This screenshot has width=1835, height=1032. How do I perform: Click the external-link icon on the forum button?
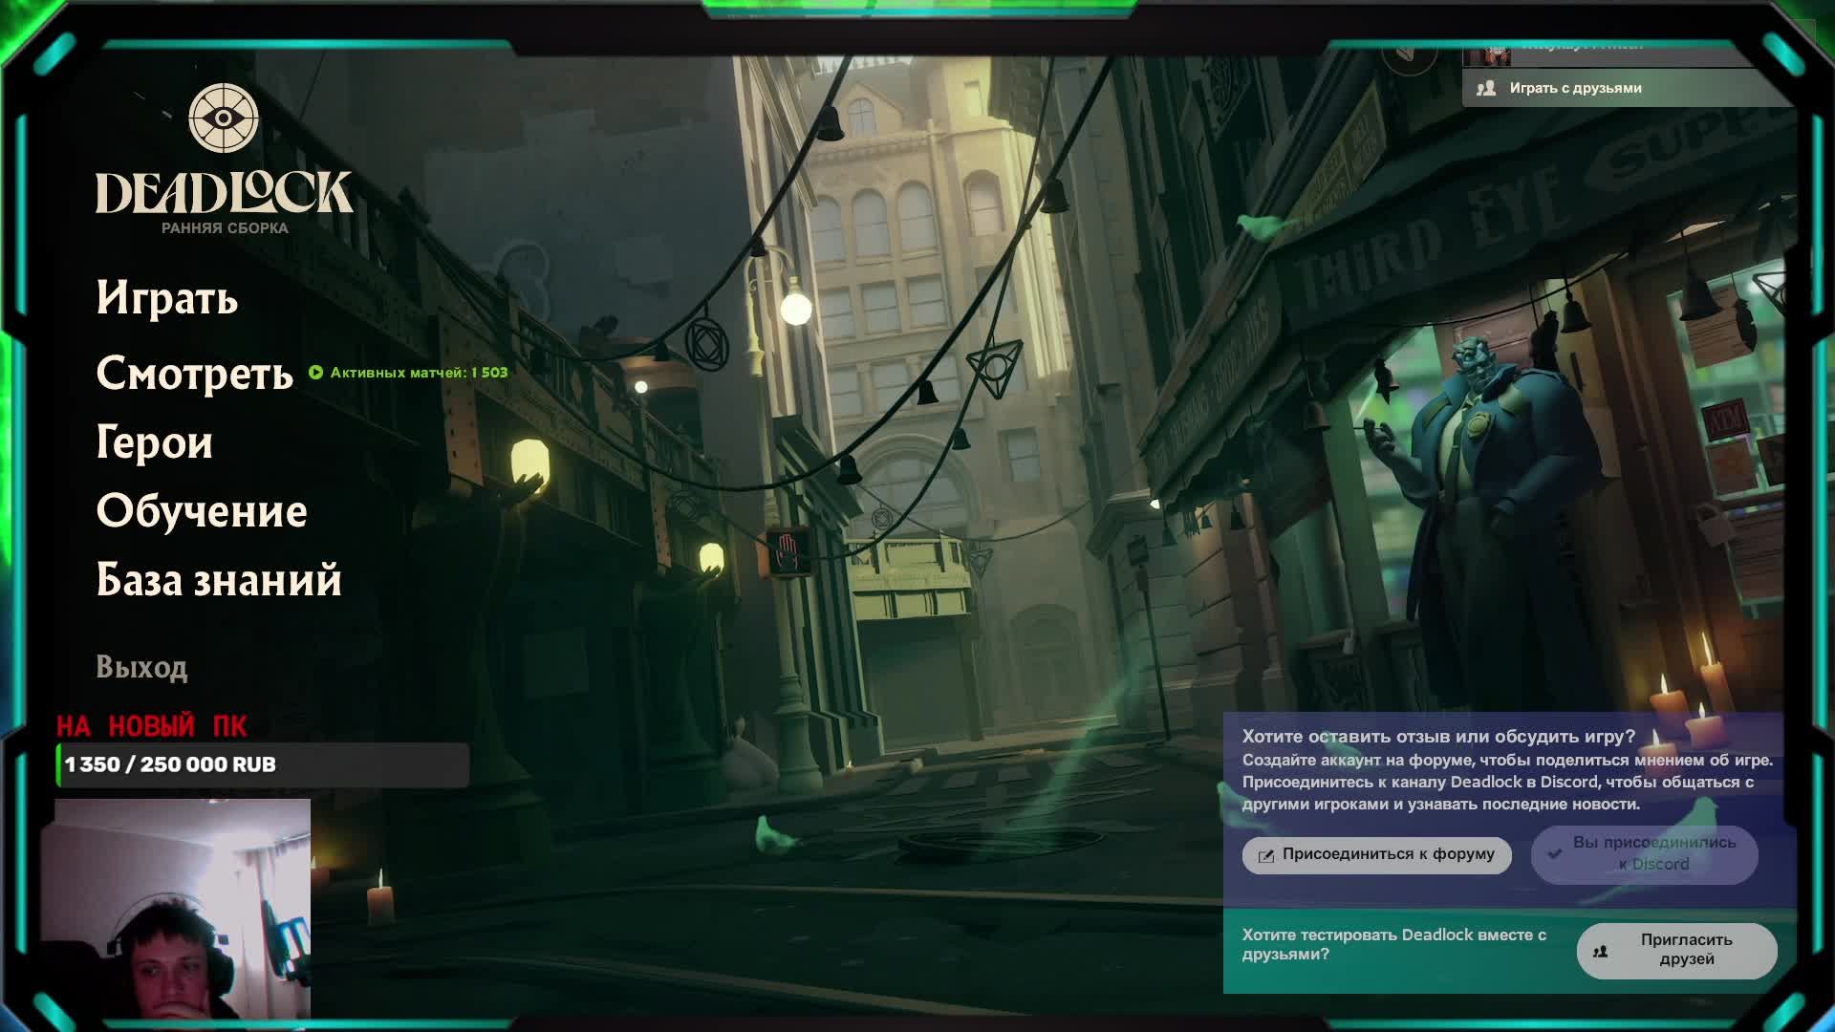tap(1266, 855)
